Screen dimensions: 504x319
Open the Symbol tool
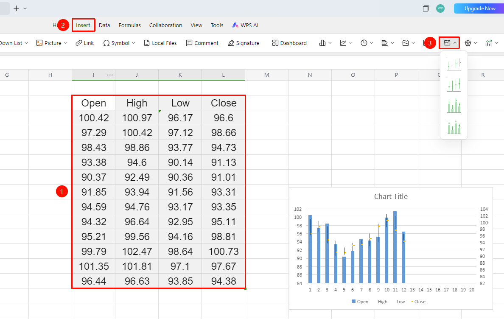116,43
